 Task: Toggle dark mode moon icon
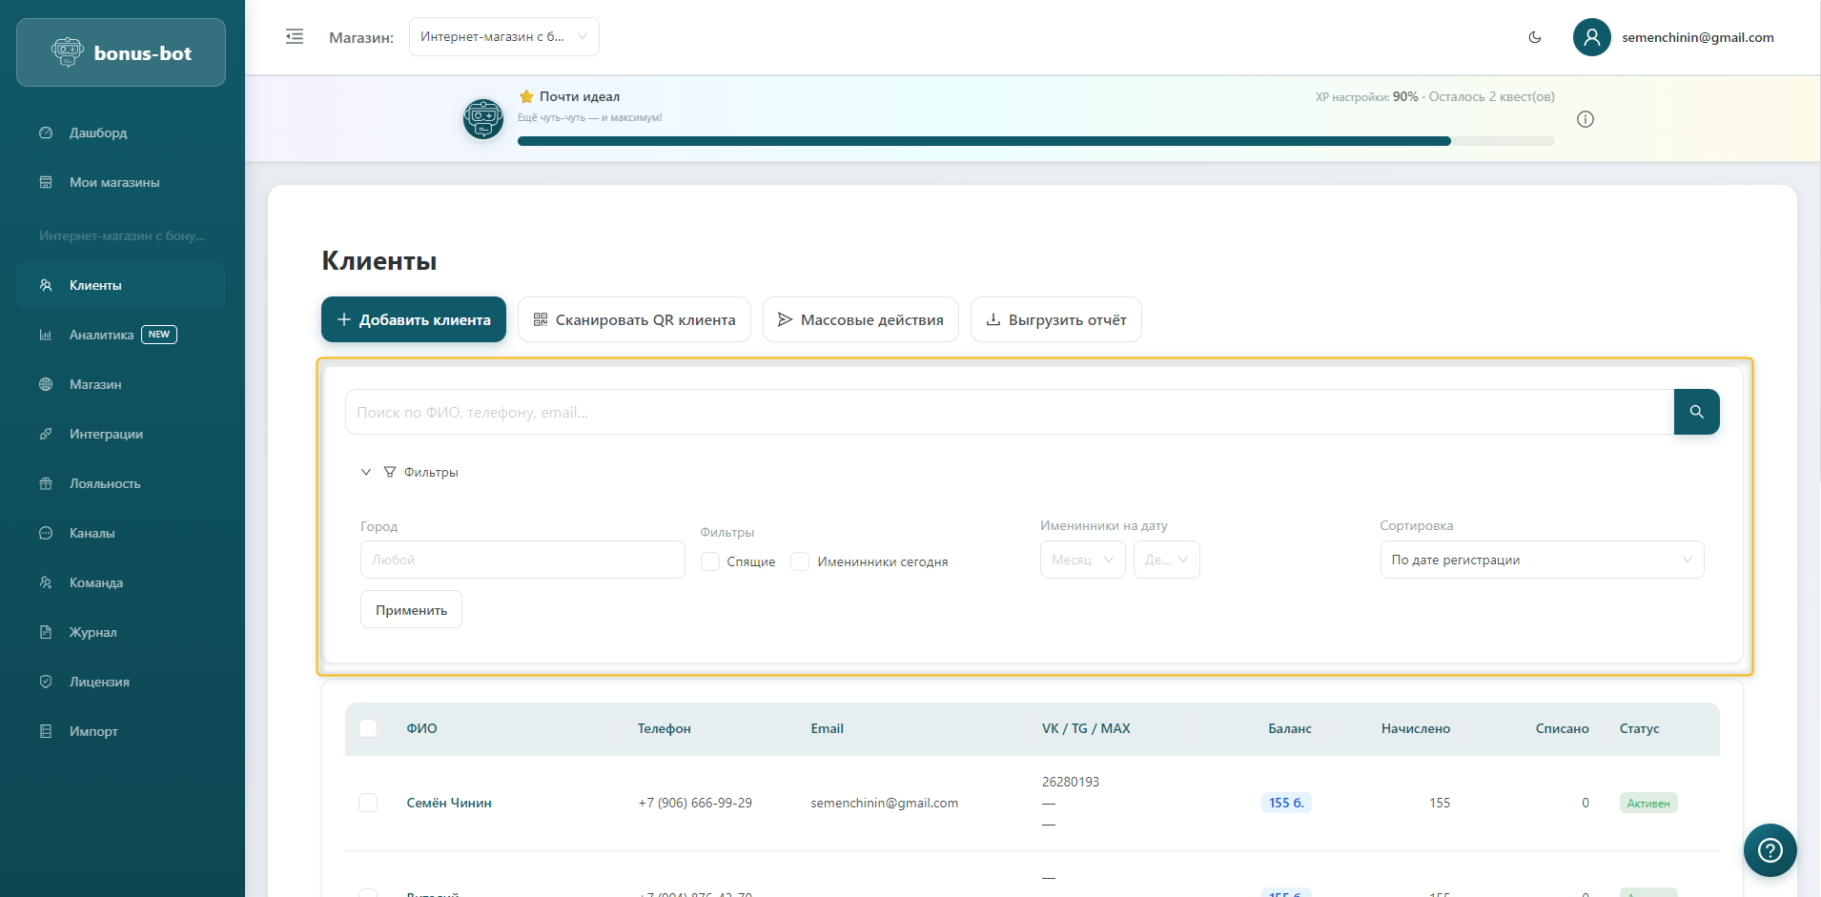tap(1535, 37)
